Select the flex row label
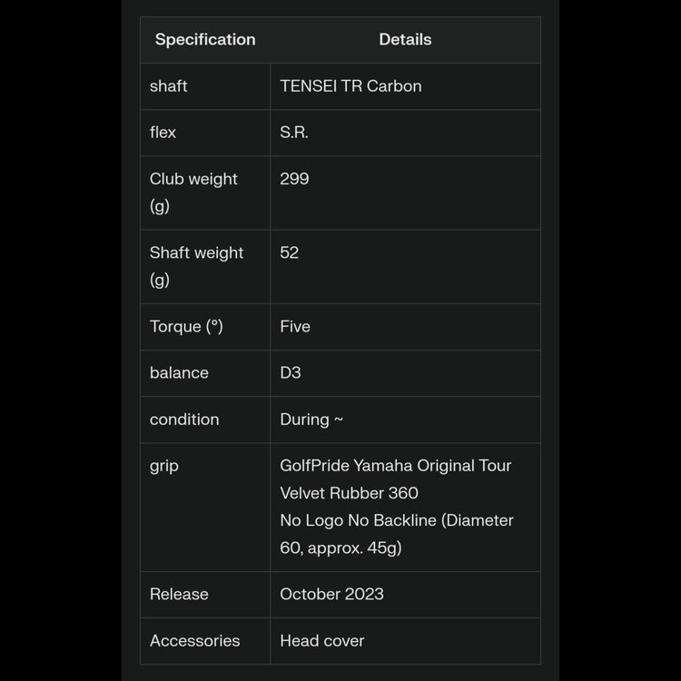This screenshot has height=681, width=681. click(163, 133)
